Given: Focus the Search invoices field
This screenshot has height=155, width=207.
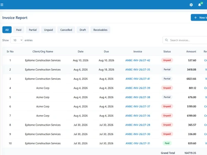Looking at the screenshot, I should coord(185,40).
